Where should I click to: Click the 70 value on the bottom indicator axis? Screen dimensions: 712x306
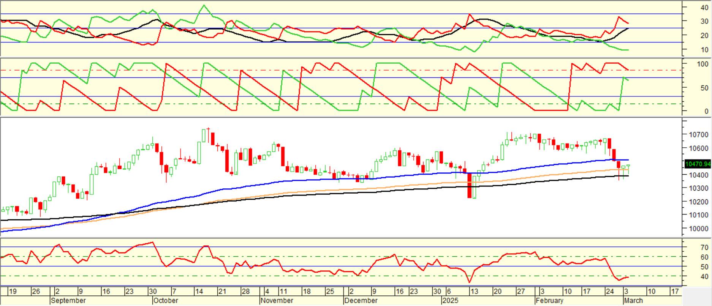tap(705, 248)
